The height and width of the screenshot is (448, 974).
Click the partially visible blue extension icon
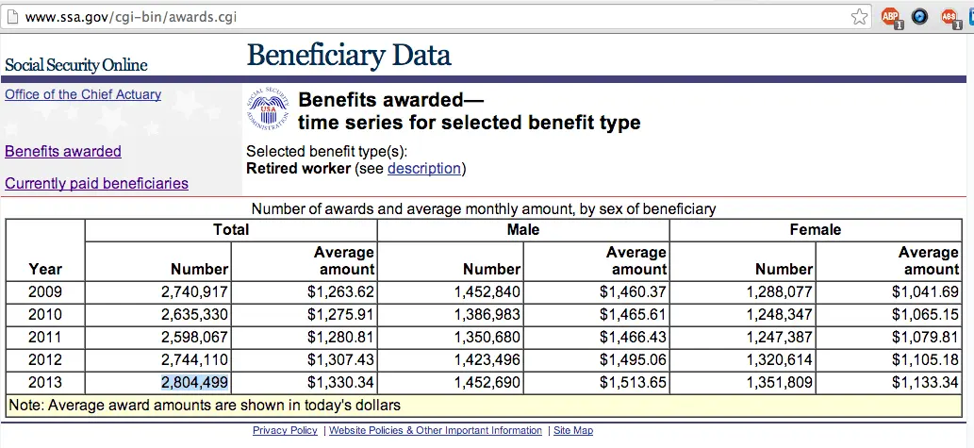point(970,16)
